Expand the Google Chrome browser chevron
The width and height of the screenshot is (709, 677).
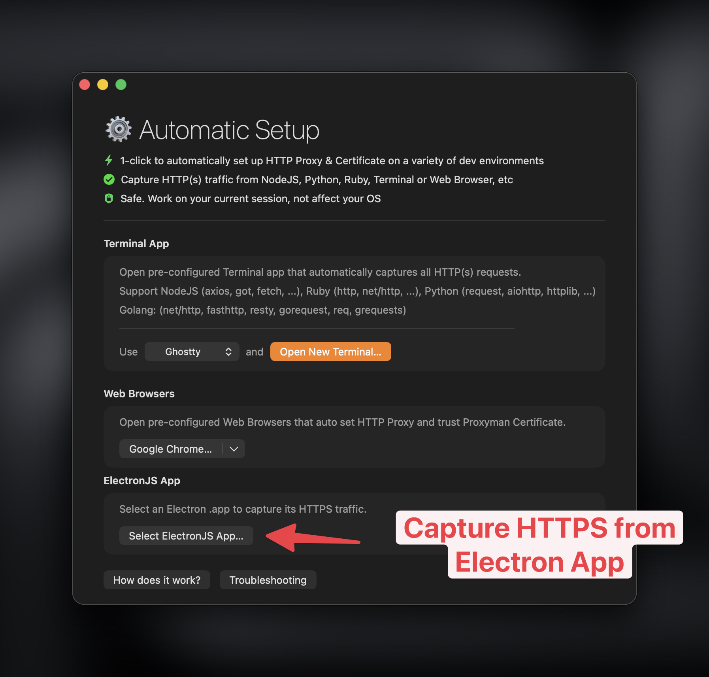click(234, 449)
